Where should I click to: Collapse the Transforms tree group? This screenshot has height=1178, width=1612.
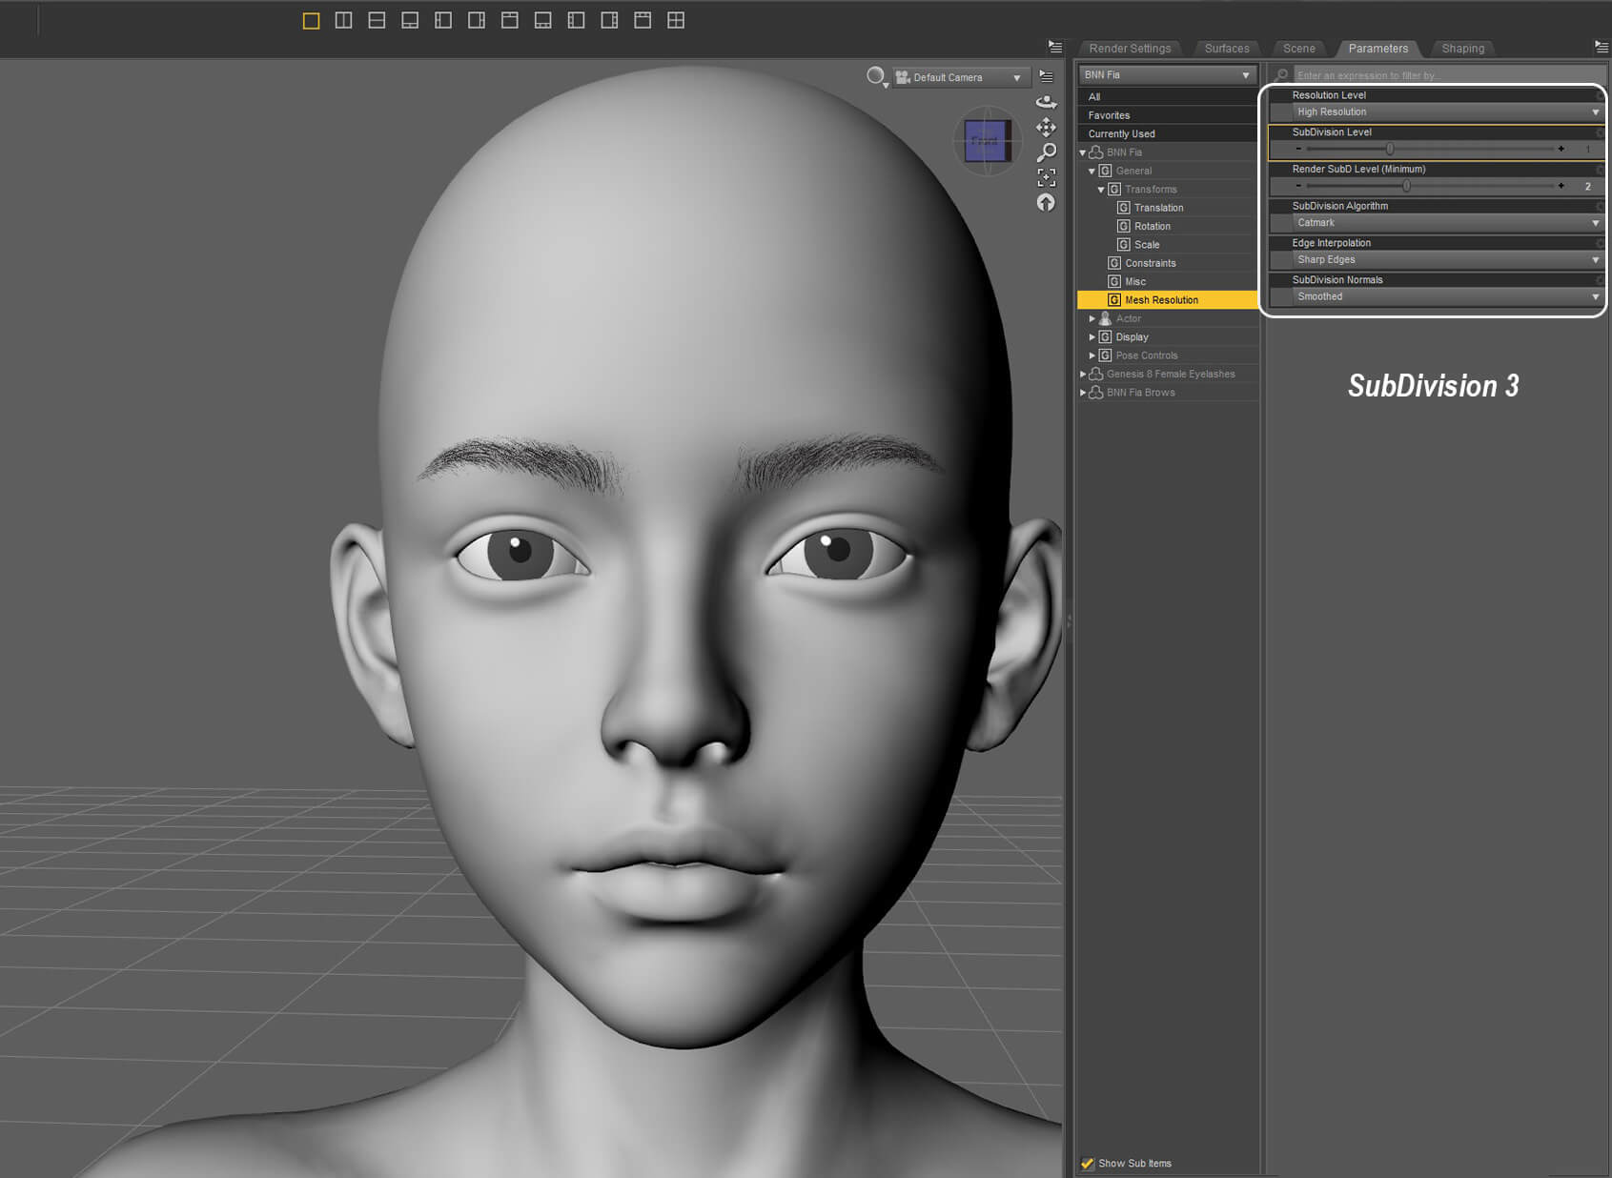[x=1101, y=190]
